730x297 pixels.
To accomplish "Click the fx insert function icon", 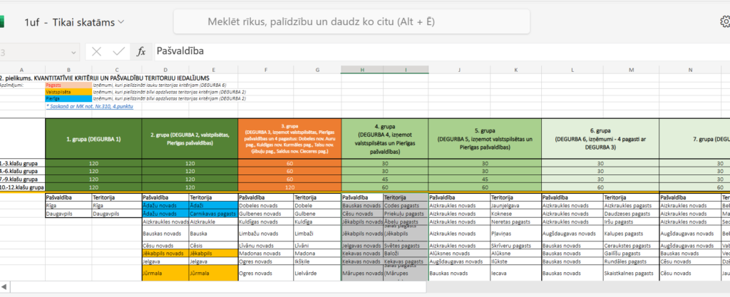I will coord(141,51).
